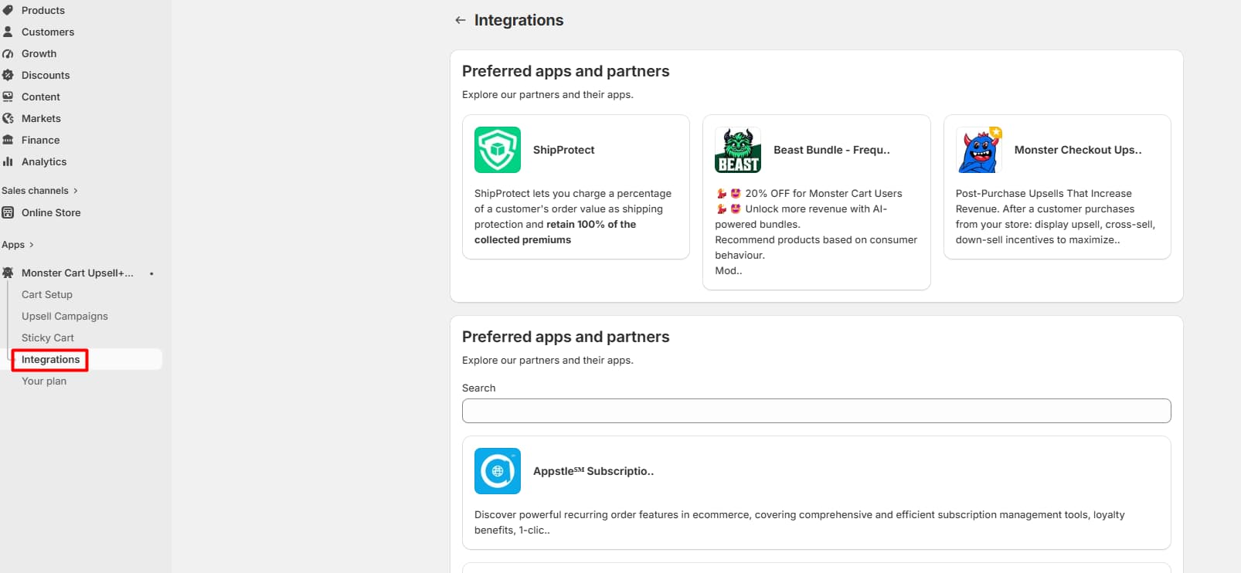
Task: Click the Growth gauge icon
Action: 8,53
